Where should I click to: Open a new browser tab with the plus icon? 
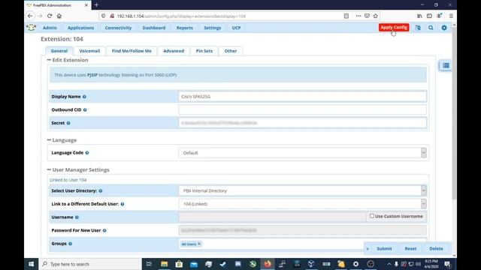pos(97,5)
